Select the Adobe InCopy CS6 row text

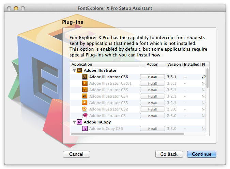[x=106, y=129]
